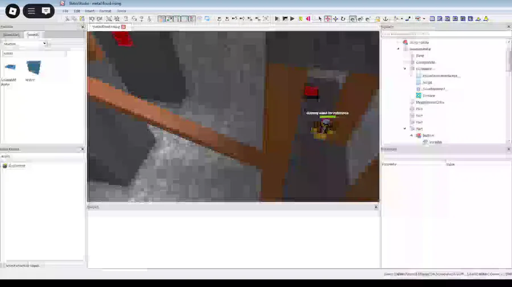Open the Roblox logo menu button
This screenshot has width=512, height=287.
[x=13, y=11]
